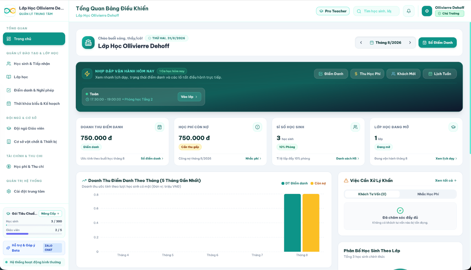
Task: Open Cơ sở vật chất & Thiết bị
Action: [34, 142]
